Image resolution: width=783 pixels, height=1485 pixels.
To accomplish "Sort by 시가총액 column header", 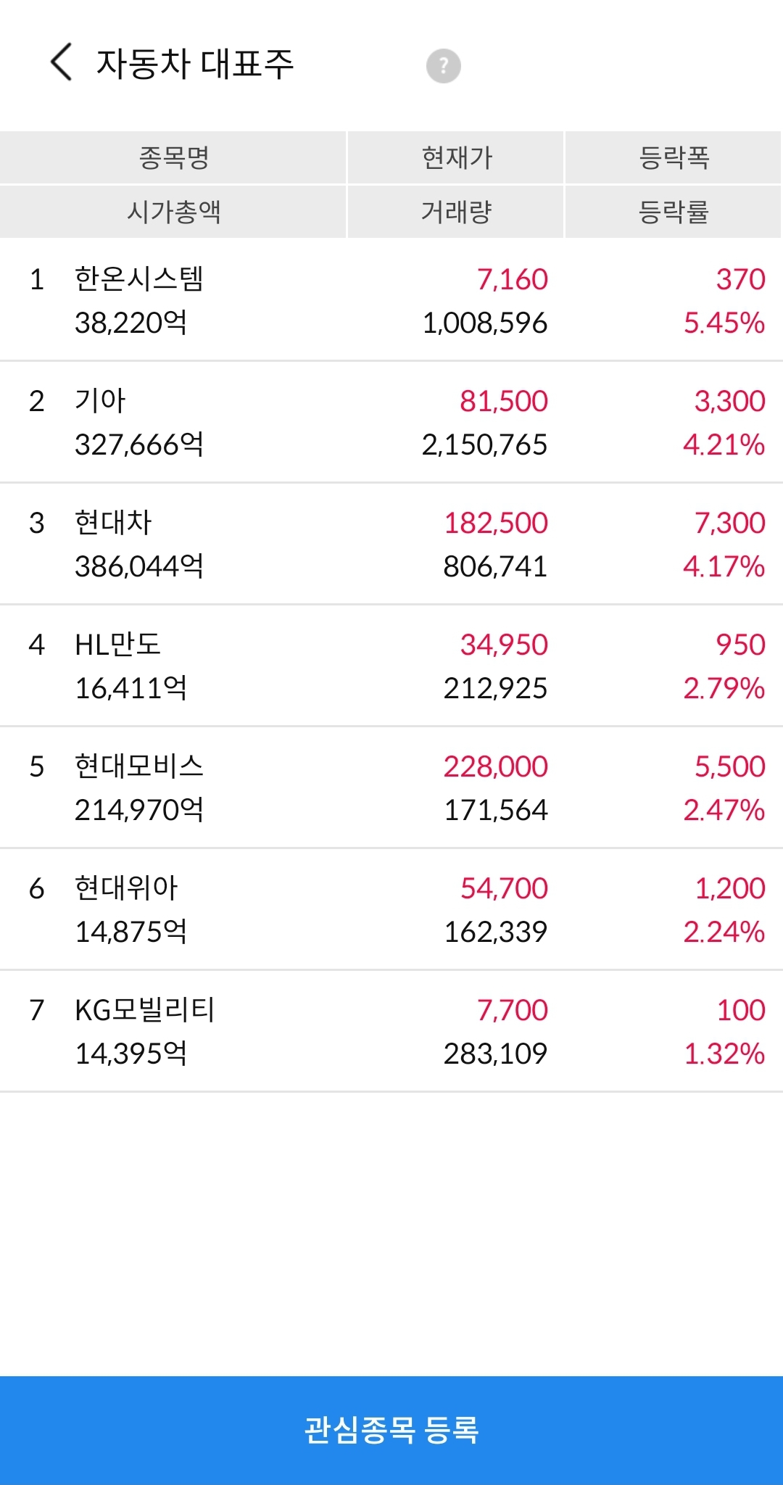I will pos(173,212).
